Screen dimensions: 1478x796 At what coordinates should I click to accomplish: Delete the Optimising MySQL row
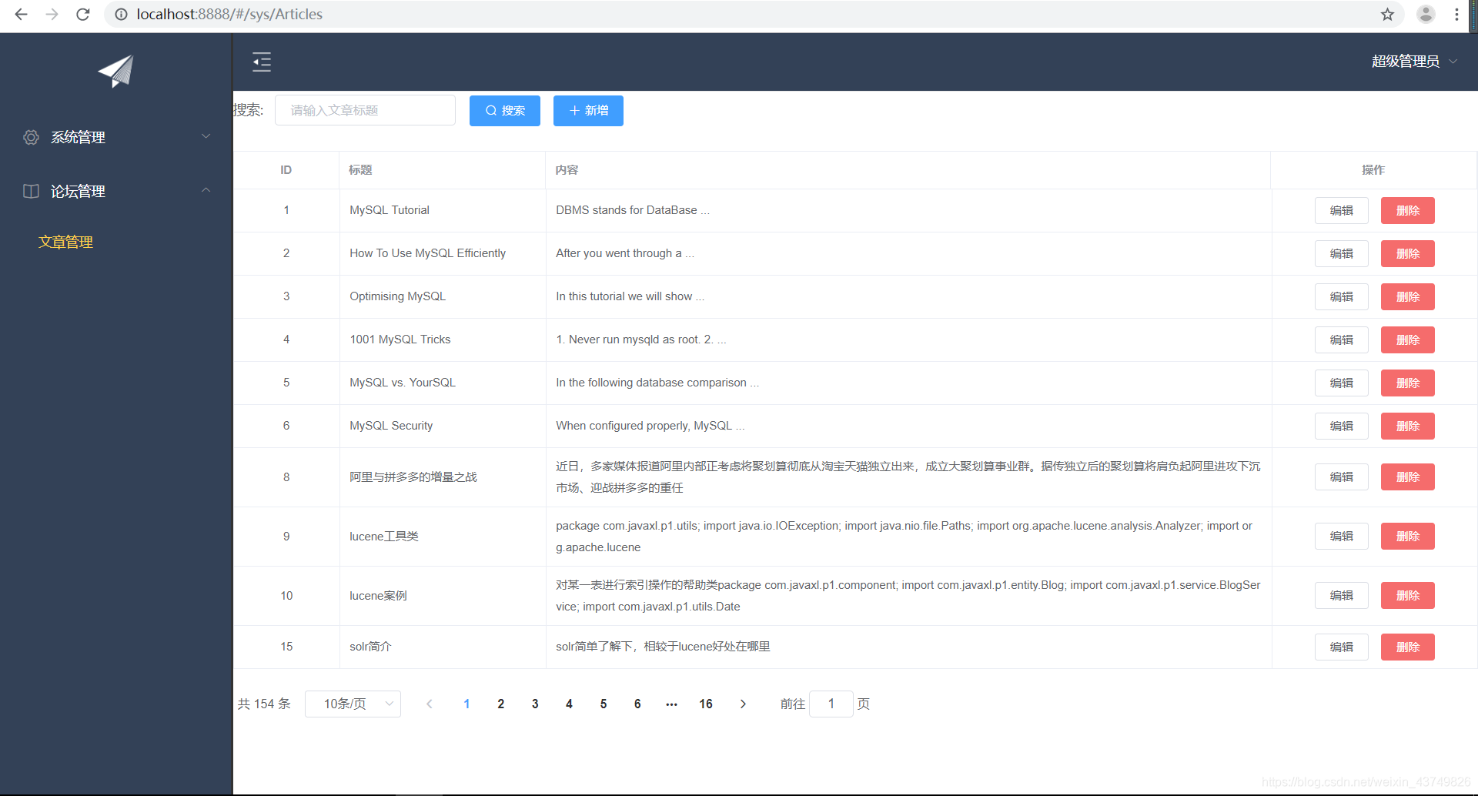point(1407,296)
